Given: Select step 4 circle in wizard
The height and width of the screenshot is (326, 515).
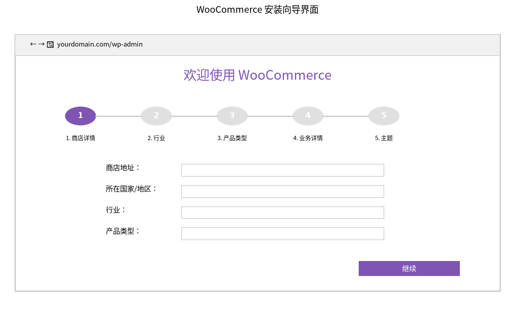Looking at the screenshot, I should point(308,116).
